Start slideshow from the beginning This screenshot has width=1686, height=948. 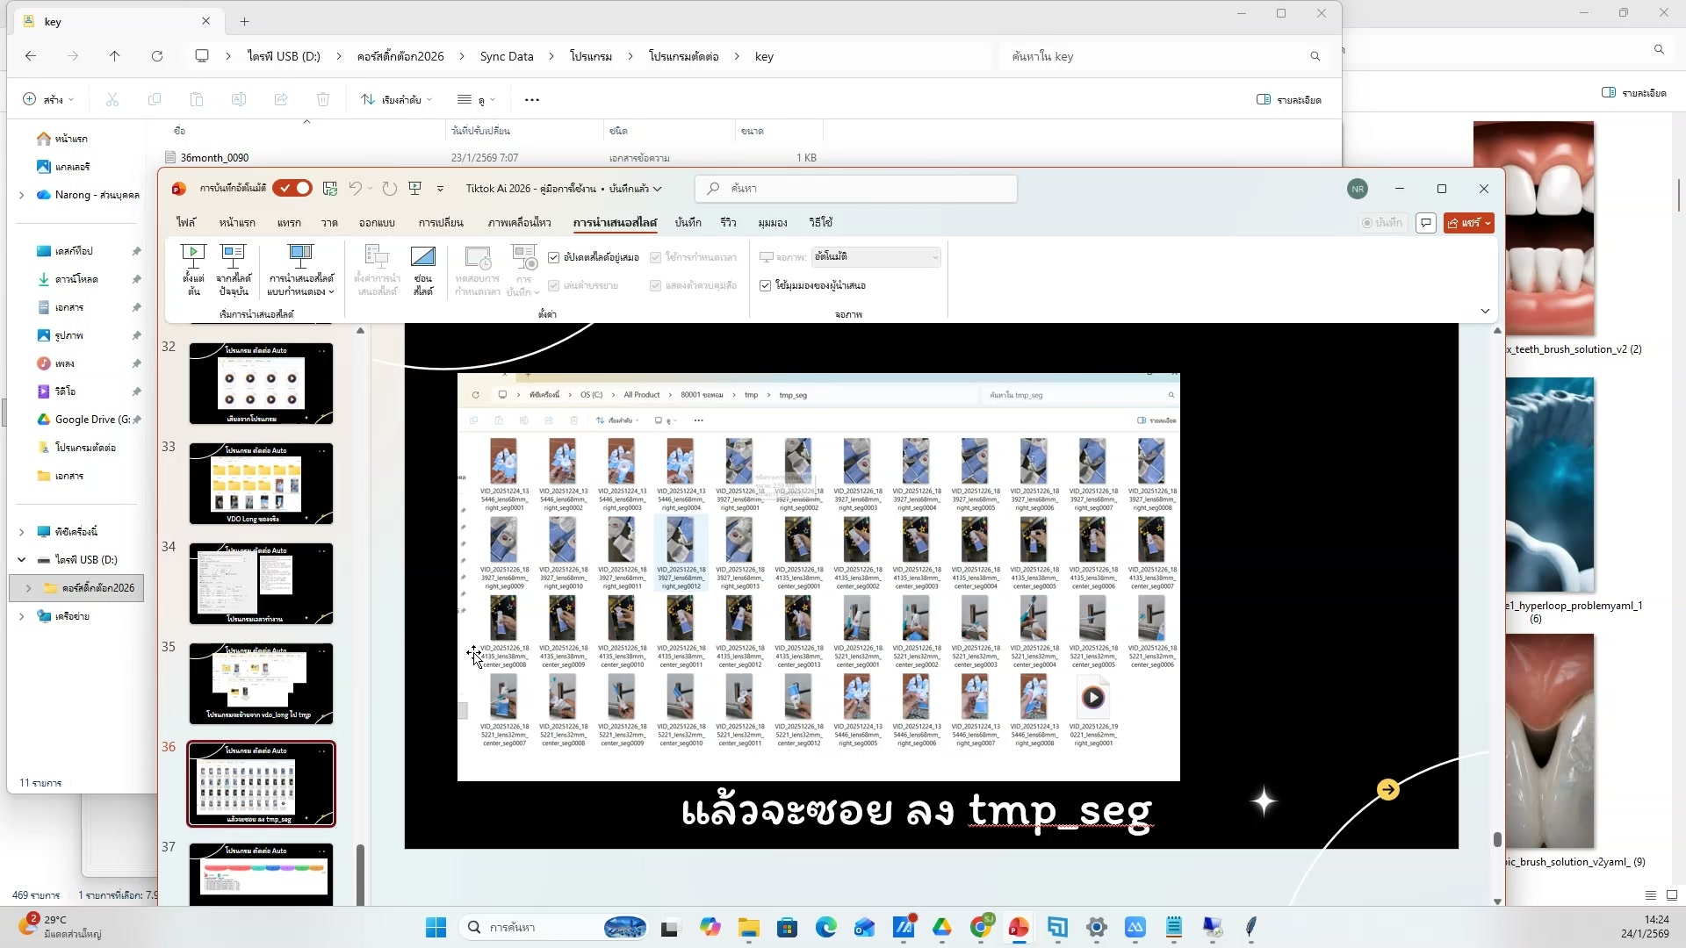[193, 268]
